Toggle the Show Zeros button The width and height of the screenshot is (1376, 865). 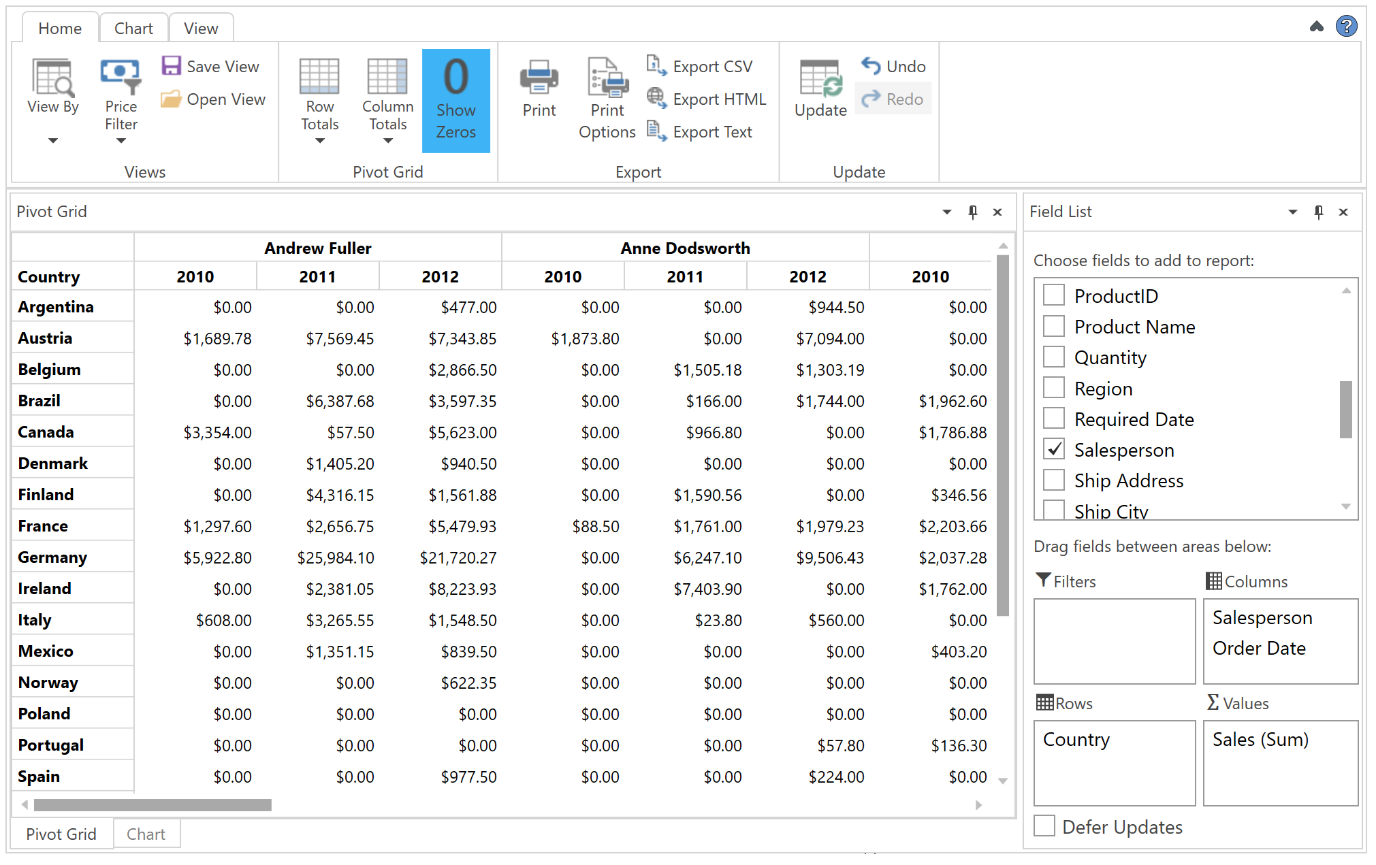click(x=455, y=101)
